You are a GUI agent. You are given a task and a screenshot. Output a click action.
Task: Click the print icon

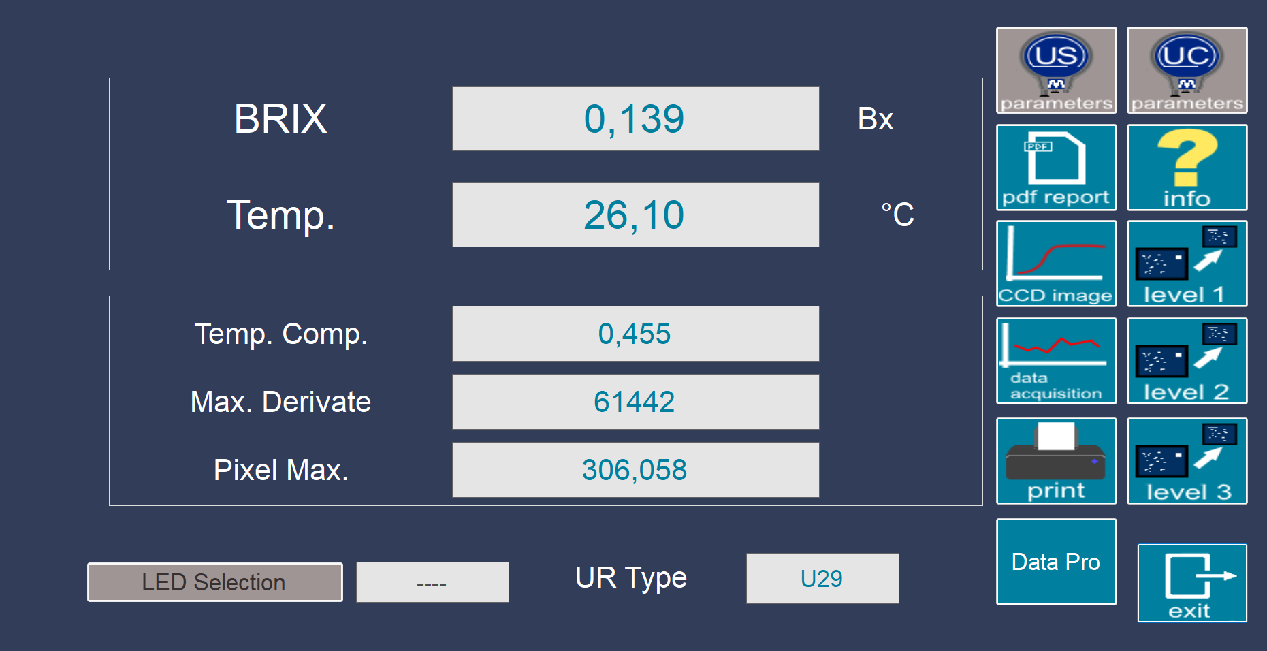1056,461
